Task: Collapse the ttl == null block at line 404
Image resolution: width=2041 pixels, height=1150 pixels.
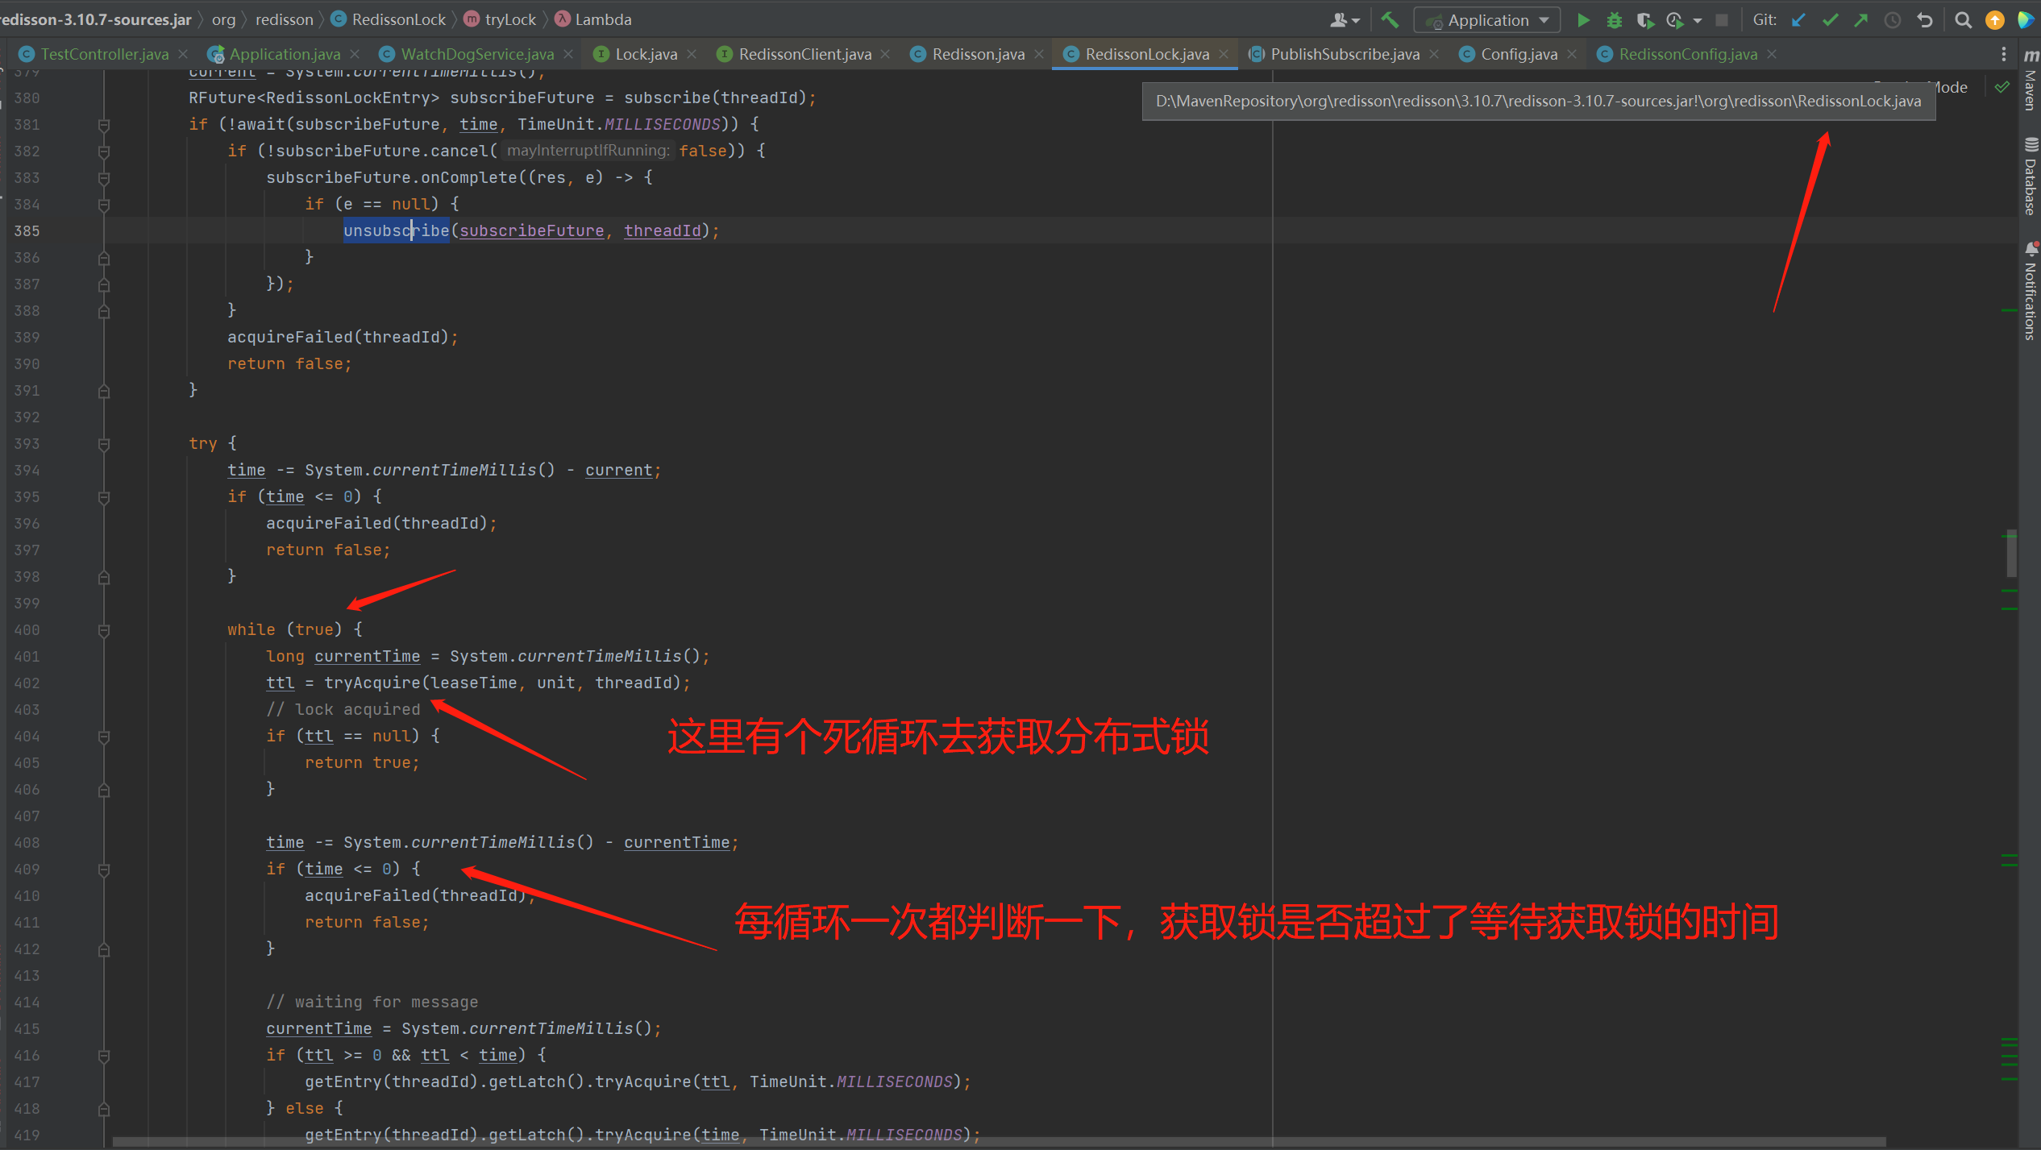Action: click(104, 737)
